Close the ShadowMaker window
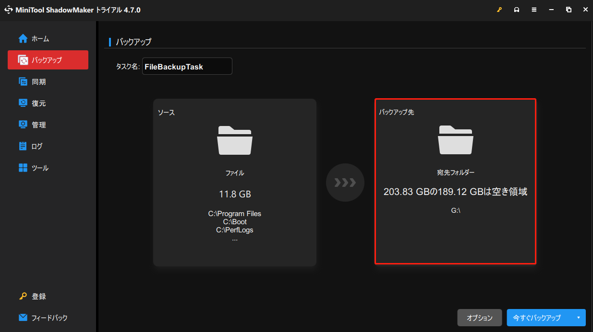 click(584, 10)
